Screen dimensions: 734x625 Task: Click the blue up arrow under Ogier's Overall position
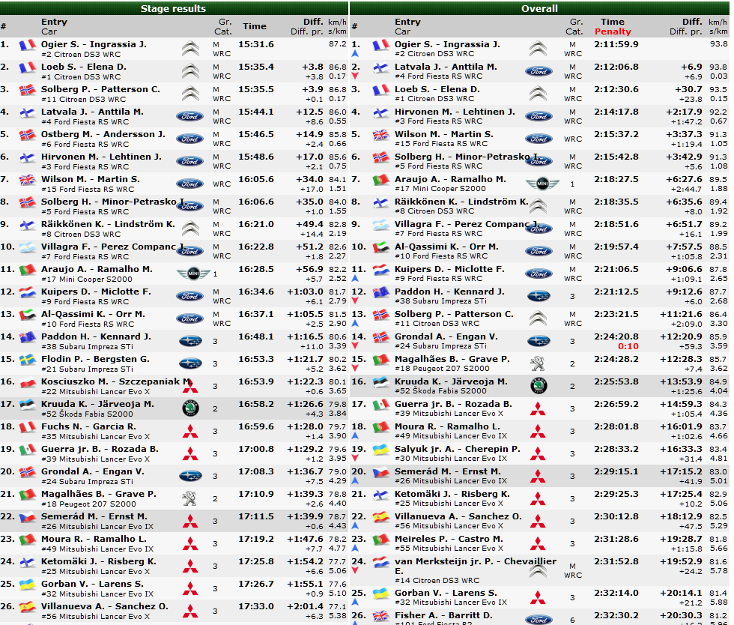355,54
